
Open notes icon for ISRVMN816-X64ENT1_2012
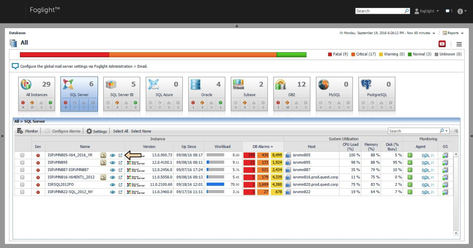[x=103, y=177]
